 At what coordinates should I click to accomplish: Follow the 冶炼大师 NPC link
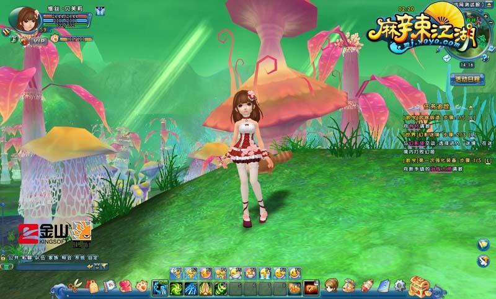440,169
